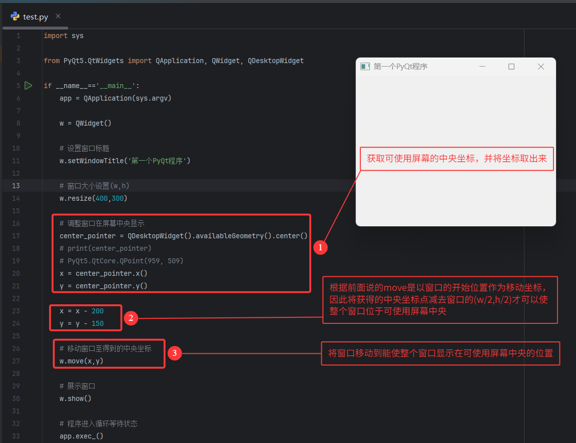Click line number 17 in the gutter
Screen dimensions: 576x443
[x=16, y=236]
